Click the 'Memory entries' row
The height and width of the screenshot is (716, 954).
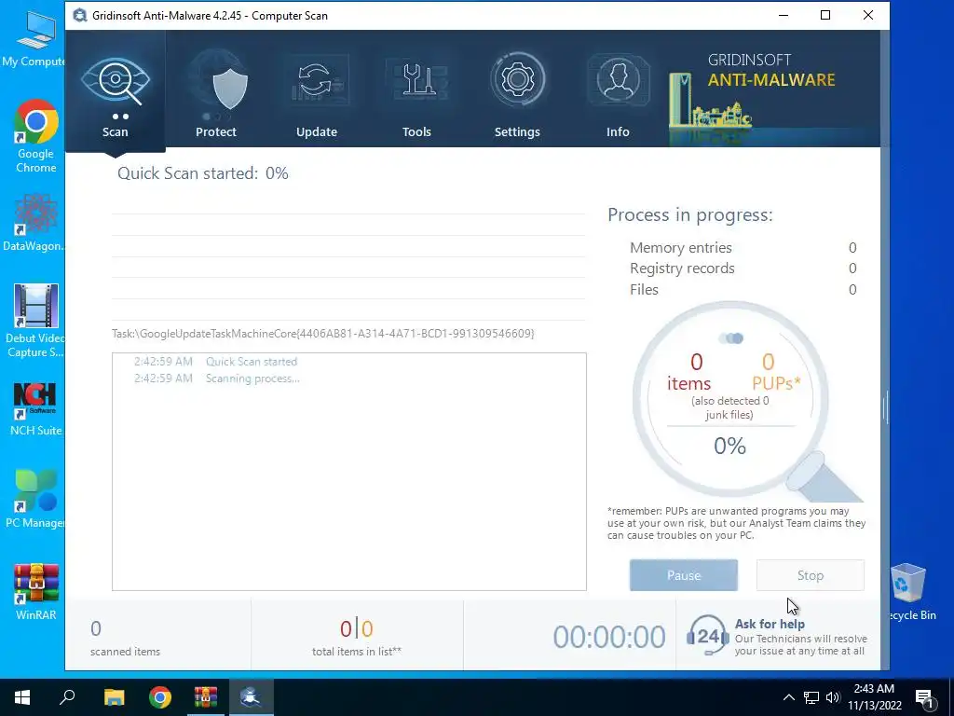743,248
